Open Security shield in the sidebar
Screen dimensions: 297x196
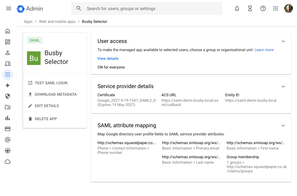point(8,97)
